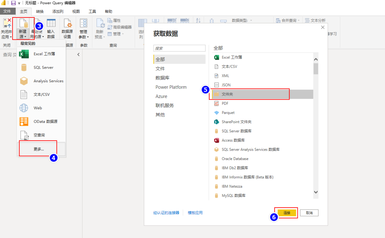Pick SharePoint 文件夹 connector
Screen dimensions: 385x238
click(263, 122)
